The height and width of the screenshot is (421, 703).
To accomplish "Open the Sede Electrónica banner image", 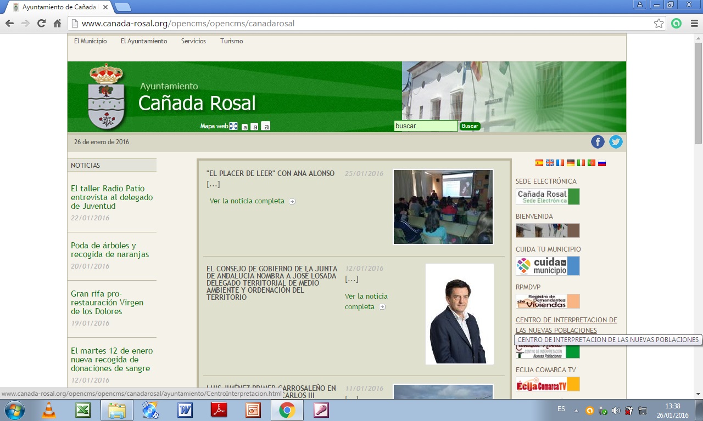I will 547,197.
